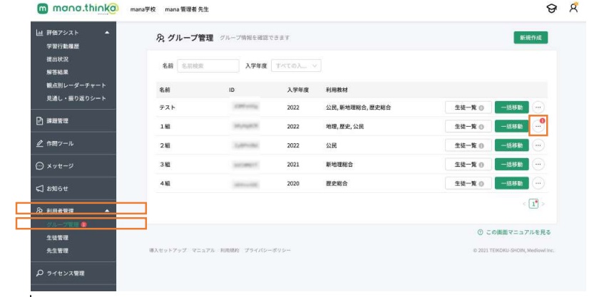
Task: Go to next page arrow
Action: click(x=543, y=204)
